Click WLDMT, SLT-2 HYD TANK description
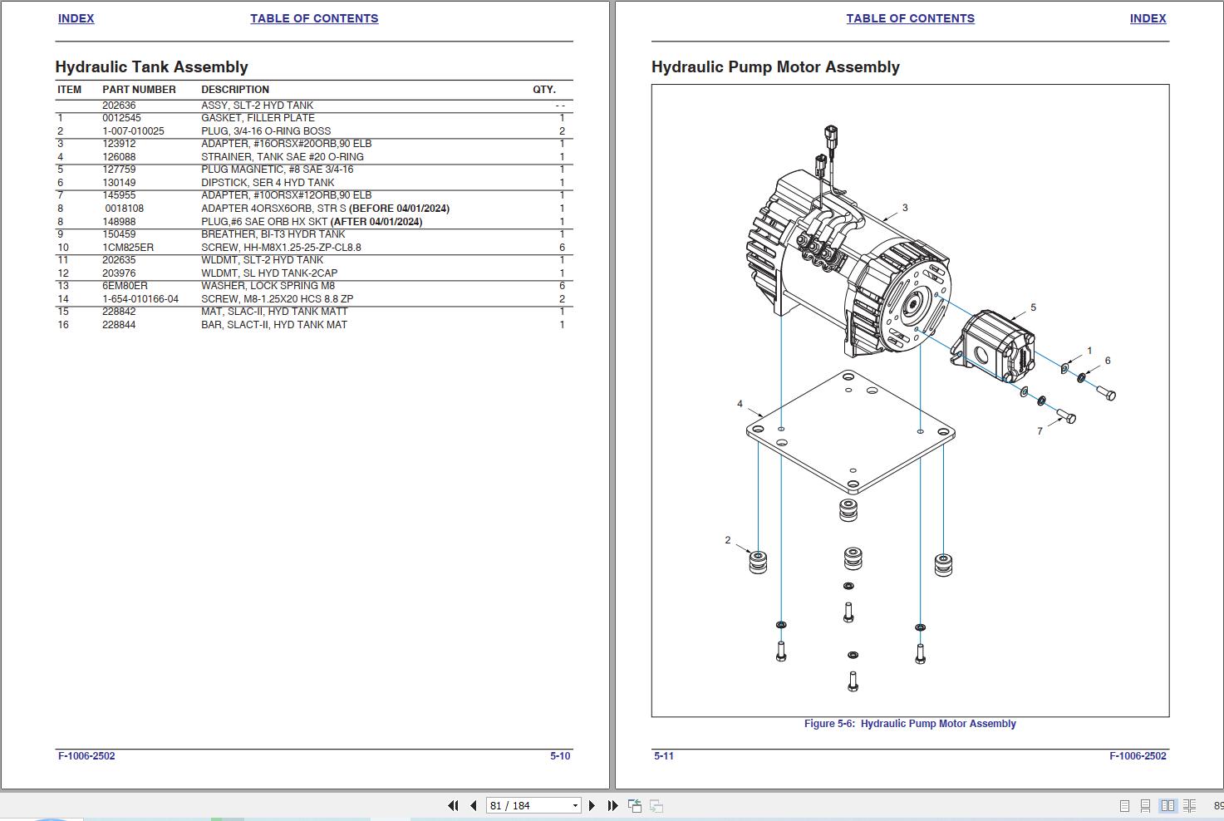This screenshot has width=1224, height=821. click(x=262, y=260)
